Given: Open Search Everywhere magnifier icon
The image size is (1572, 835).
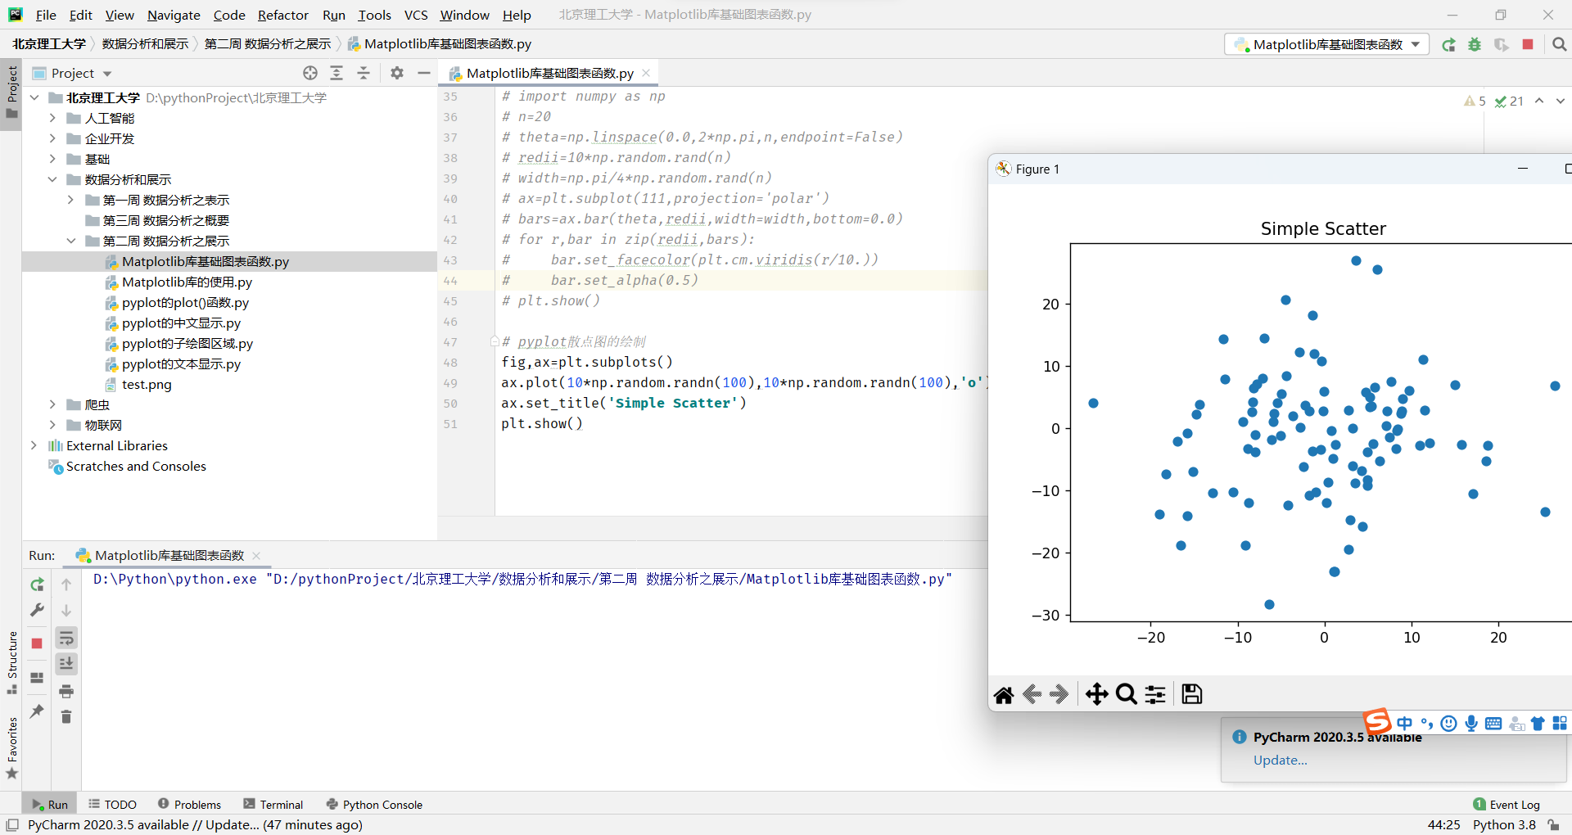Looking at the screenshot, I should [x=1560, y=45].
